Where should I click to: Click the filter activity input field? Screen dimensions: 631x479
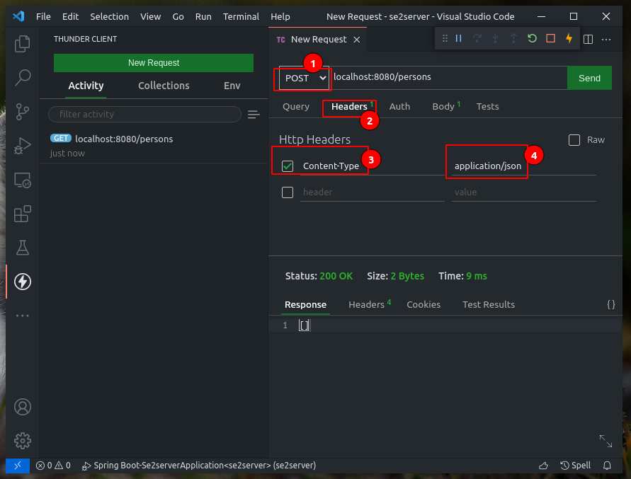coord(144,114)
